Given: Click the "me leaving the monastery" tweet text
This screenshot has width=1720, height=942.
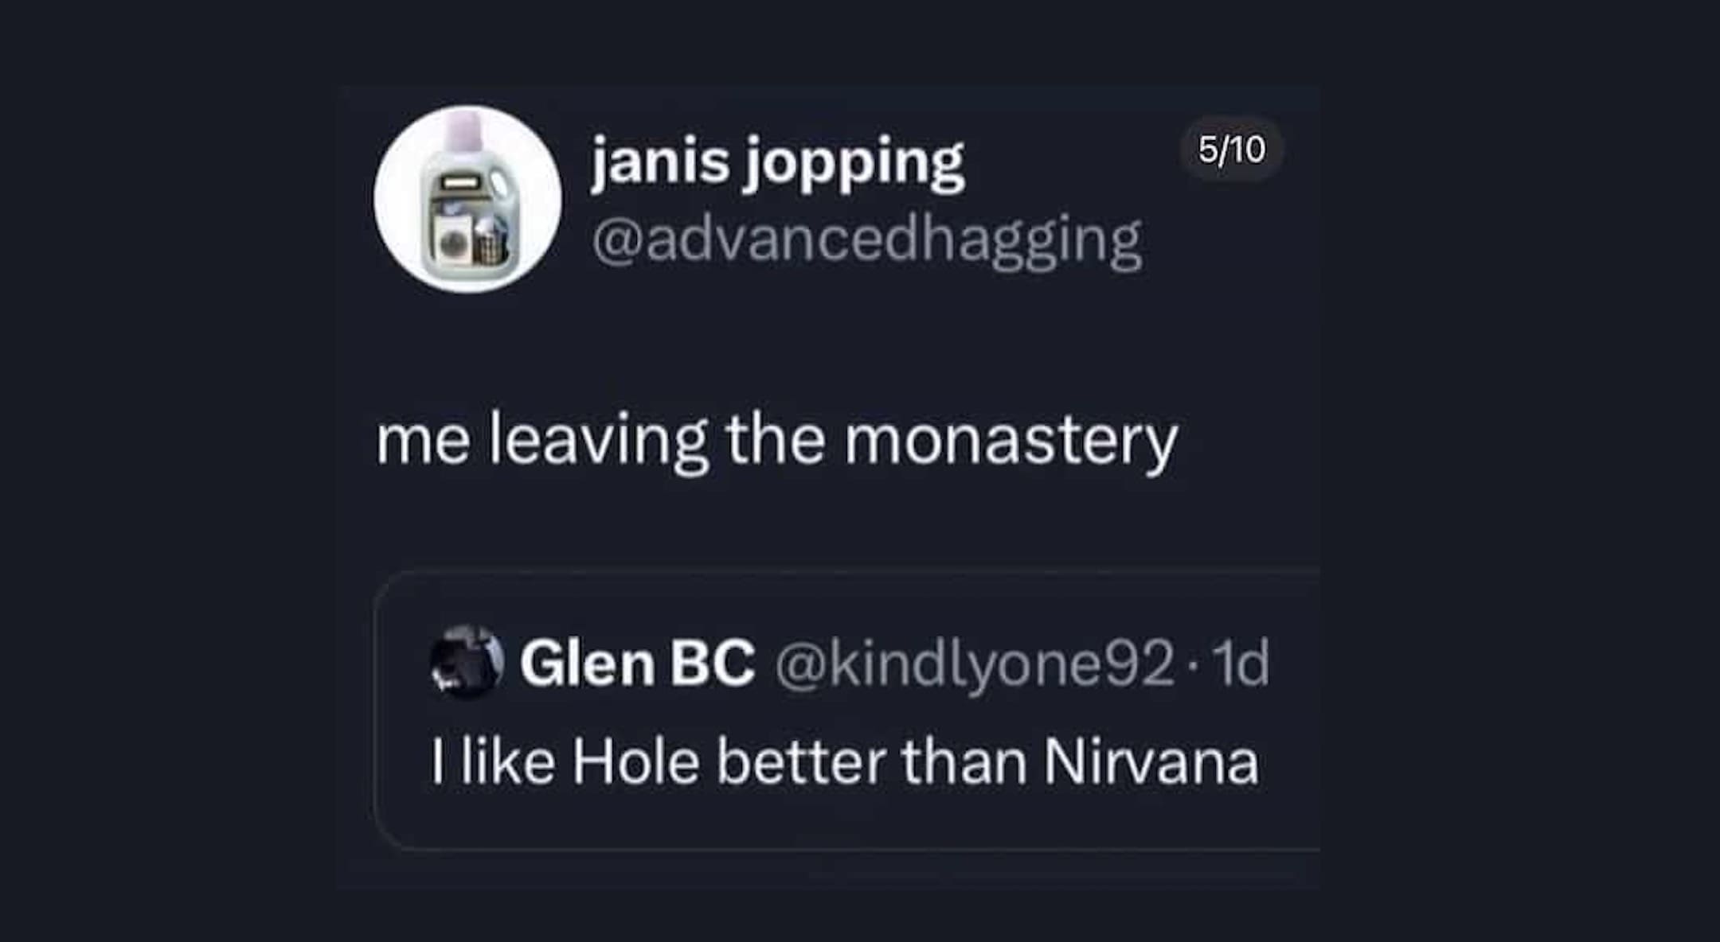Looking at the screenshot, I should tap(776, 440).
